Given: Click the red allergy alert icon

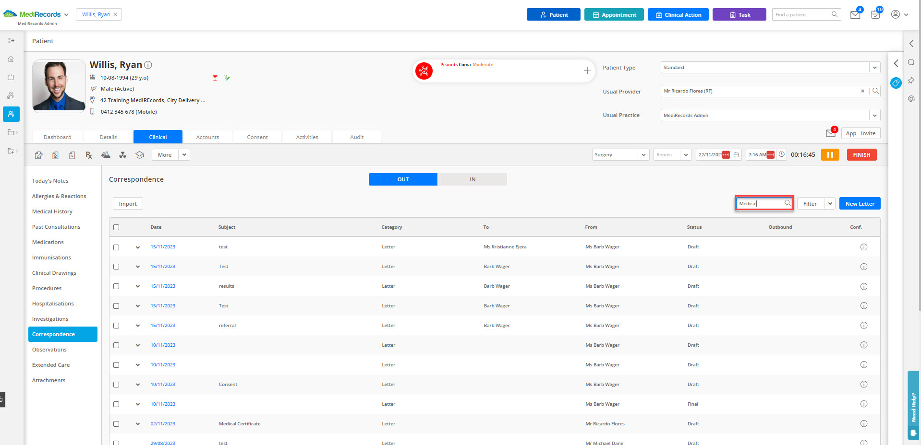Looking at the screenshot, I should pyautogui.click(x=424, y=71).
